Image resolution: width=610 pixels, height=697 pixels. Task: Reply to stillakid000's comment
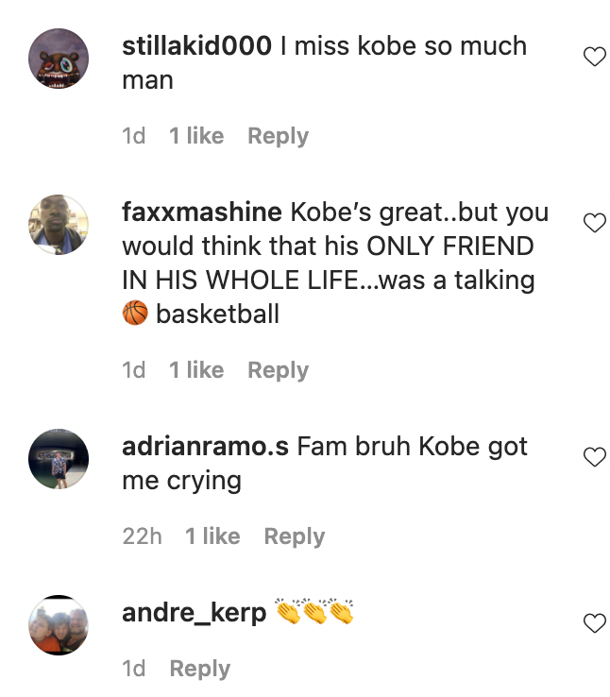click(x=278, y=136)
